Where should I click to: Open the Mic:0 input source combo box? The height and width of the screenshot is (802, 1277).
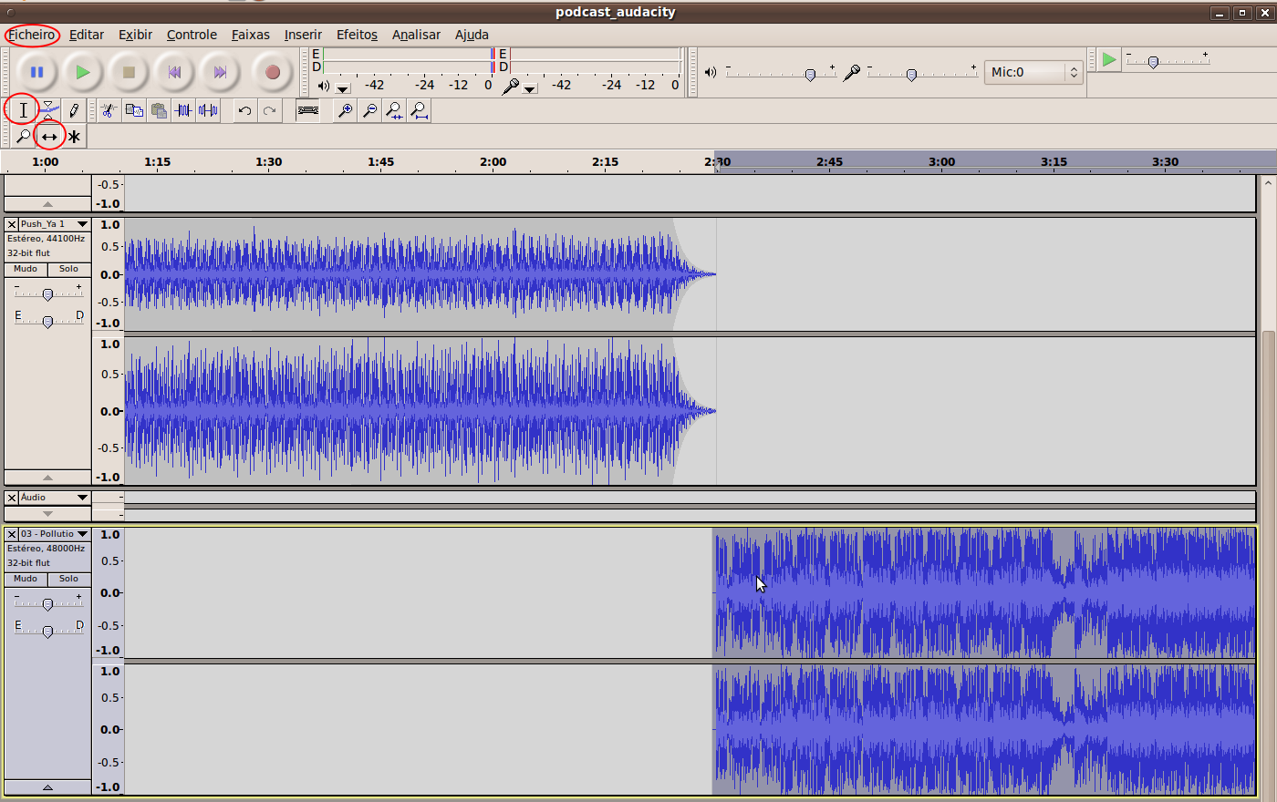point(1033,72)
